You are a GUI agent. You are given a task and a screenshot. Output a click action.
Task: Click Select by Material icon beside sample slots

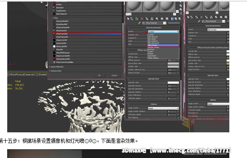181,9
